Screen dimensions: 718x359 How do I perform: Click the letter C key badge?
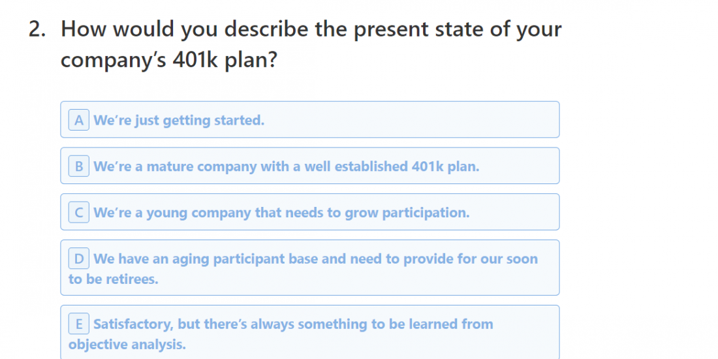point(78,213)
